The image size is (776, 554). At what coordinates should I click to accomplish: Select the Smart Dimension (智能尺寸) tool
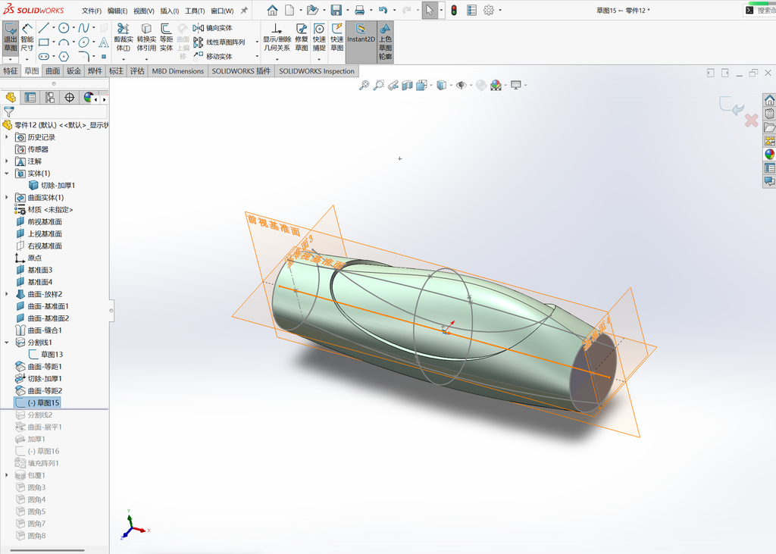point(27,38)
